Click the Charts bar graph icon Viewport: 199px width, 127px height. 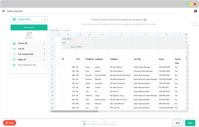14,43
